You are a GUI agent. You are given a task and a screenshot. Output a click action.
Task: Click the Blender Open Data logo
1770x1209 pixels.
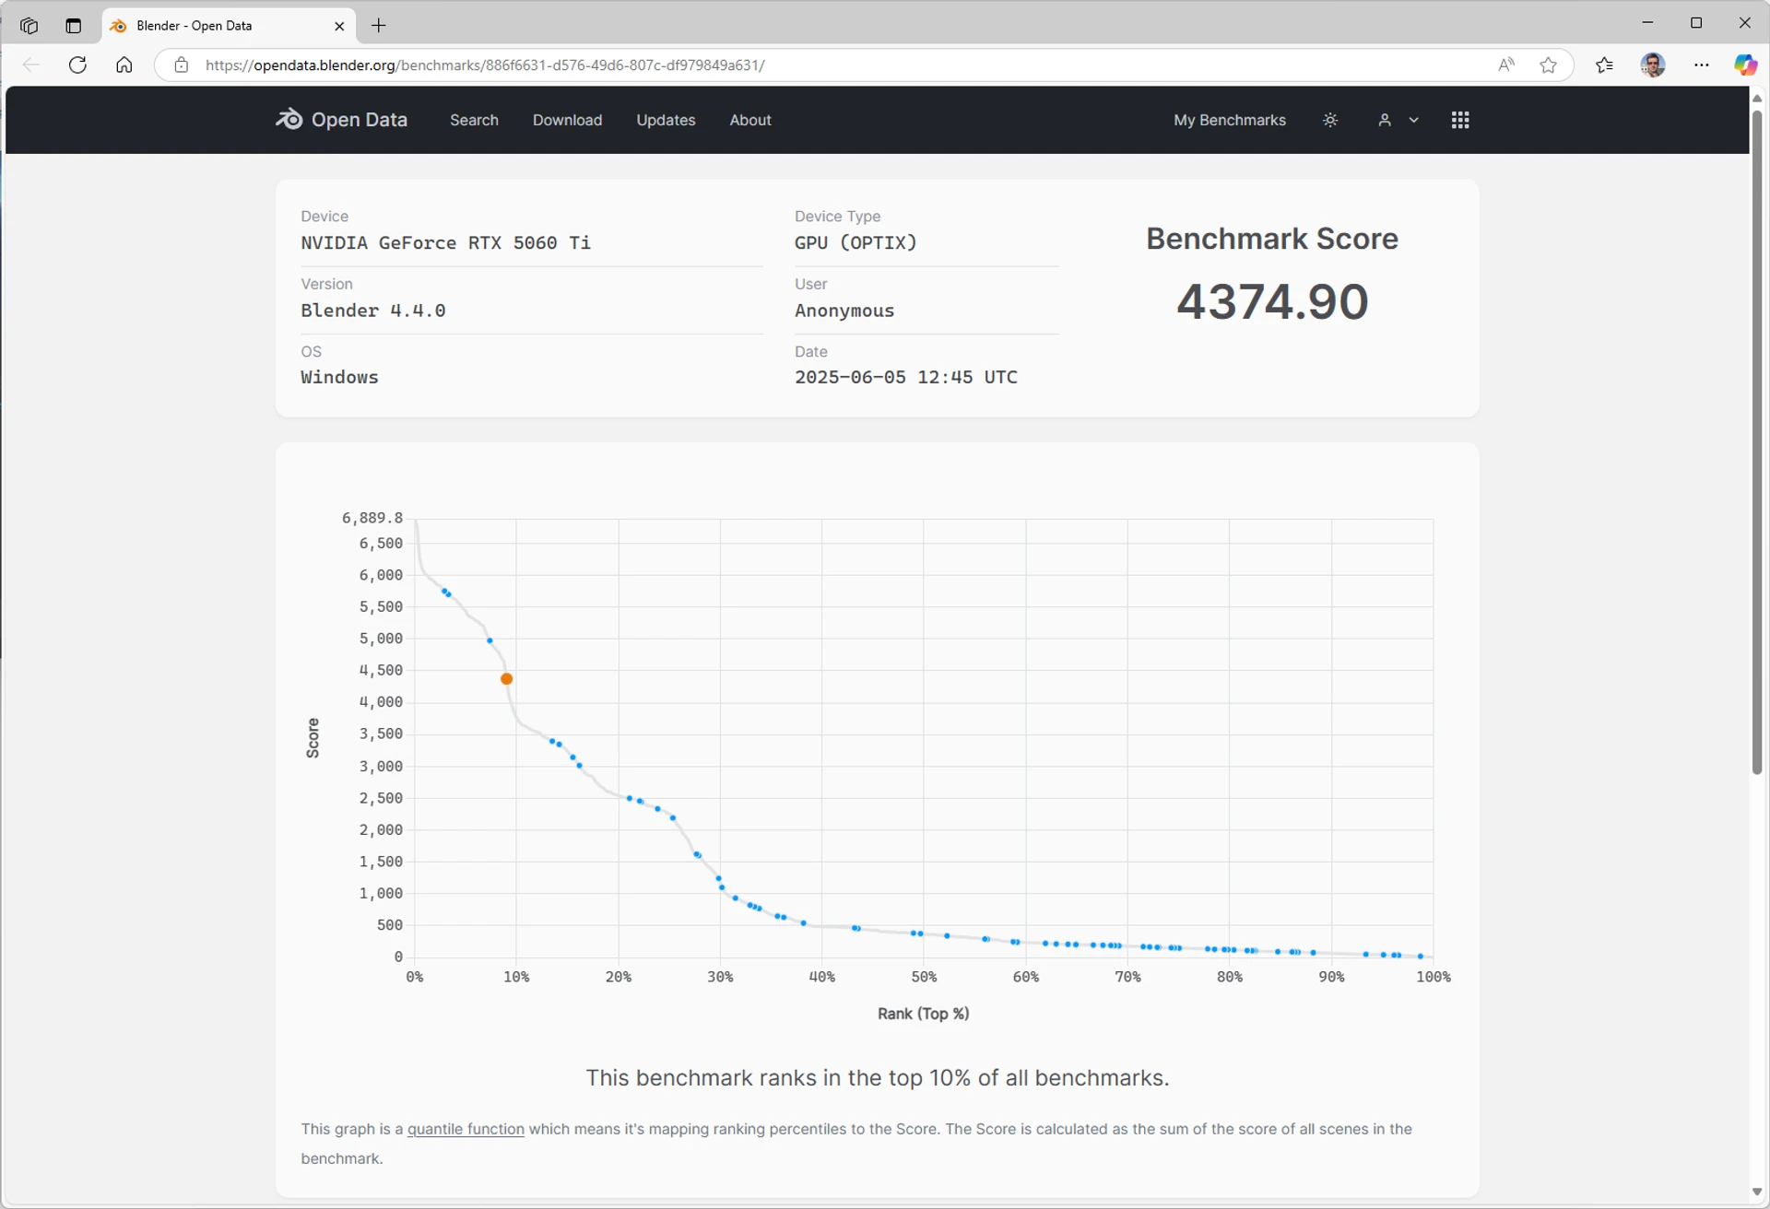341,120
